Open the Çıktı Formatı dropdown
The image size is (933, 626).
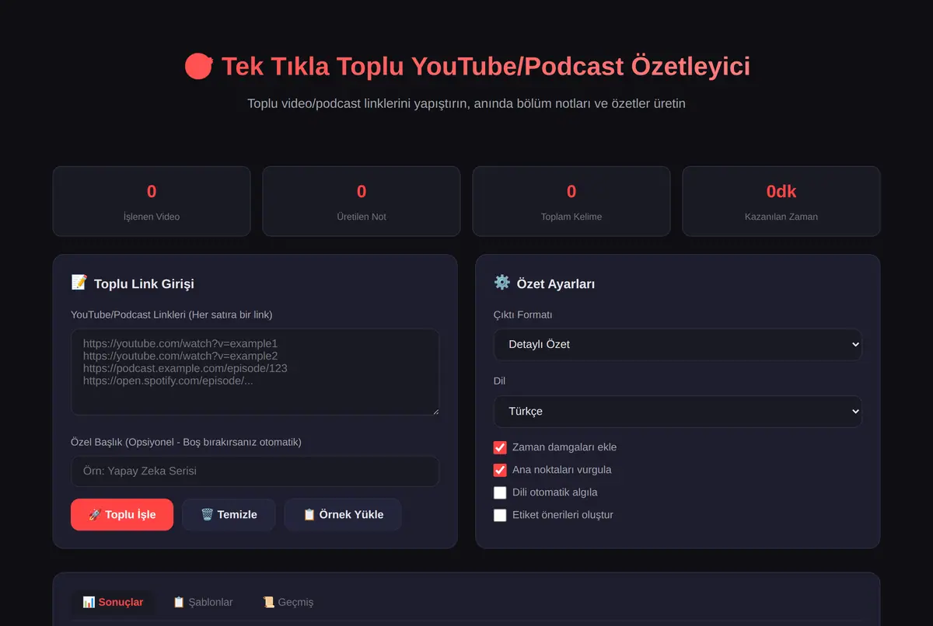click(x=678, y=344)
